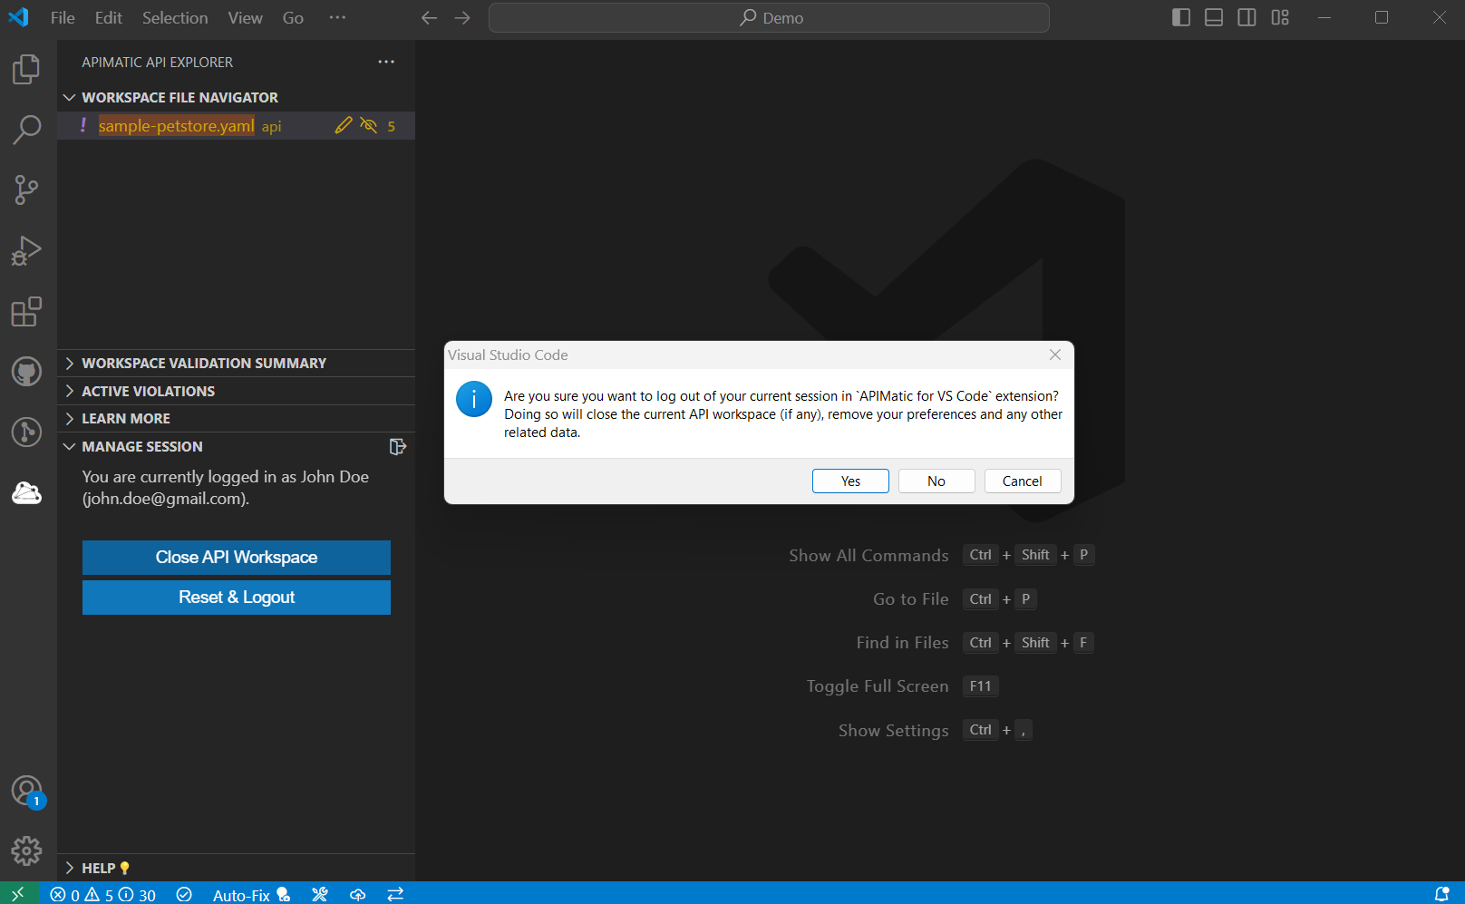Click the APIMATIC API EXPLORER panel title

(x=158, y=63)
